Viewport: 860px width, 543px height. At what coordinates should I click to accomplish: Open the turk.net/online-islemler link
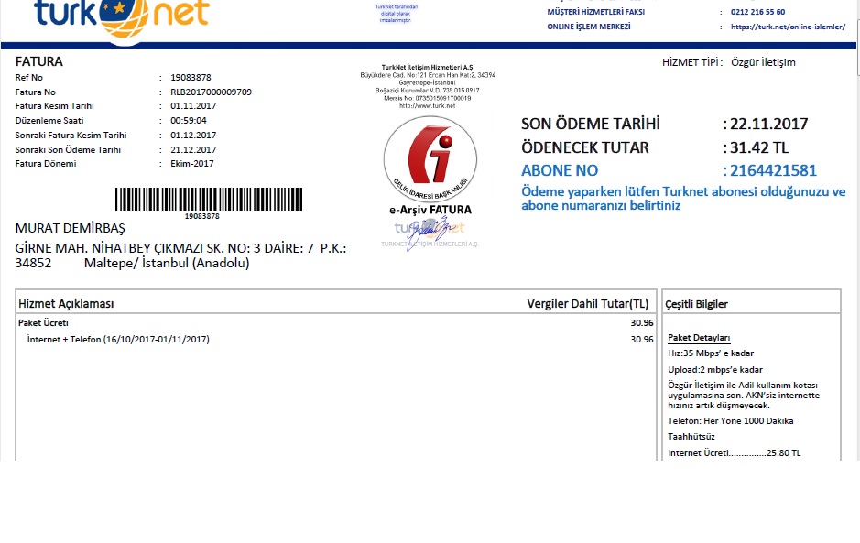[x=788, y=27]
